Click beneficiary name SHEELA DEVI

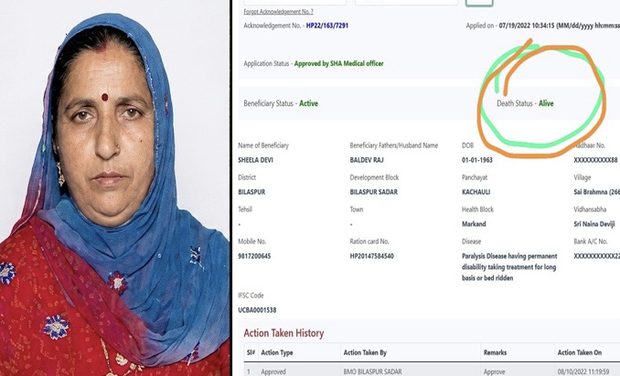click(255, 160)
